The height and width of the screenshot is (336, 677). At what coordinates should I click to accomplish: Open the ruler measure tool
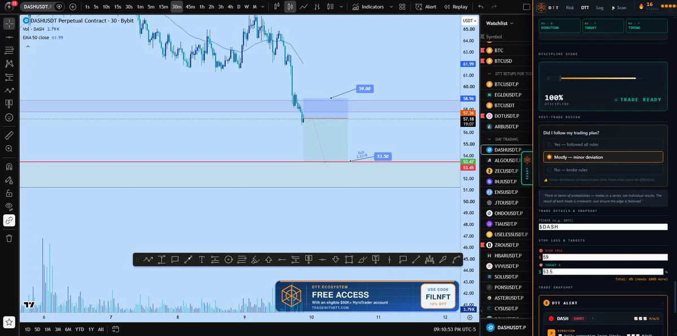tap(9, 135)
